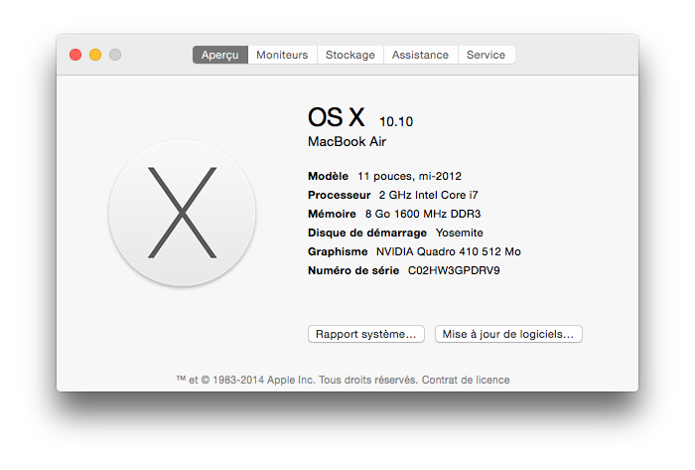This screenshot has height=470, width=695.
Task: Click the greyed-out zoom button
Action: 115,55
